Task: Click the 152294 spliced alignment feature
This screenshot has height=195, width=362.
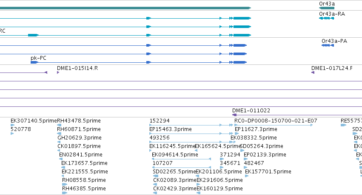Action: (x=191, y=125)
